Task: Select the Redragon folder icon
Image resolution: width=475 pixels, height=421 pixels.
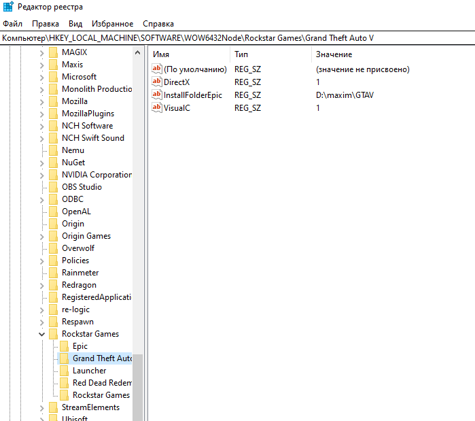Action: coord(53,285)
